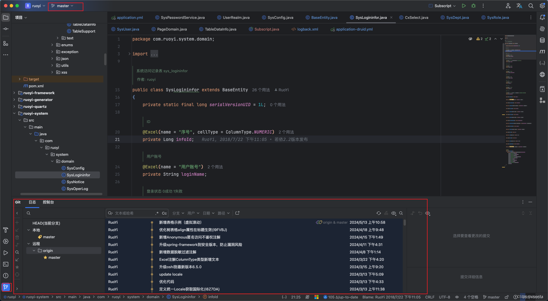The height and width of the screenshot is (301, 548).
Task: Click CRLF line separator in status bar
Action: click(x=430, y=297)
